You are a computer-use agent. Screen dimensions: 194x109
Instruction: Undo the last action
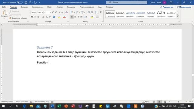(x=30, y=2)
